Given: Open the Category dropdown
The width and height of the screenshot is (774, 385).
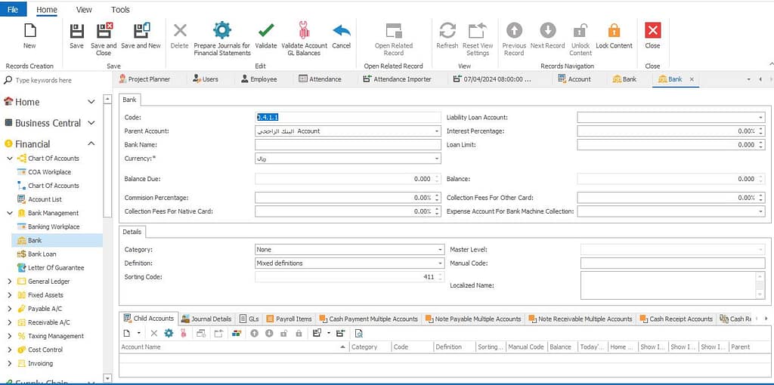Looking at the screenshot, I should click(441, 249).
